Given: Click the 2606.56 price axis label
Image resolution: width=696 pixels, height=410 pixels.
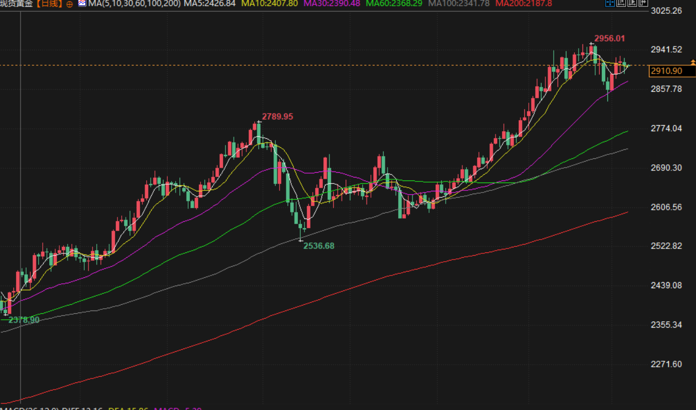Looking at the screenshot, I should pyautogui.click(x=666, y=206).
